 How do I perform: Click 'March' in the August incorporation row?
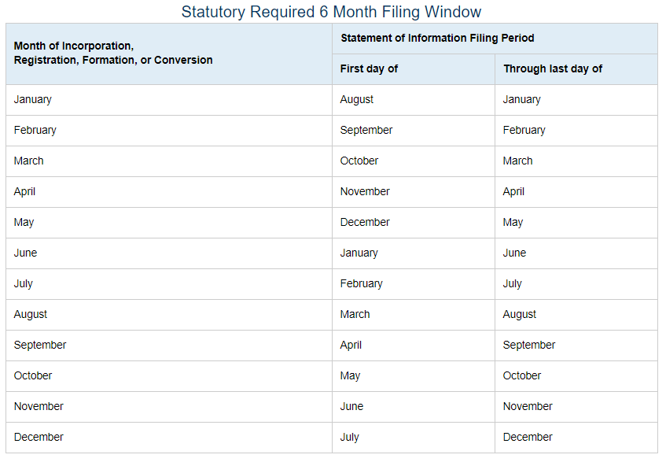click(x=355, y=314)
